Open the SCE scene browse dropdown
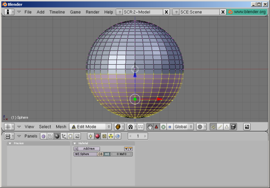Viewport: 270px width, 188px height. pyautogui.click(x=176, y=12)
